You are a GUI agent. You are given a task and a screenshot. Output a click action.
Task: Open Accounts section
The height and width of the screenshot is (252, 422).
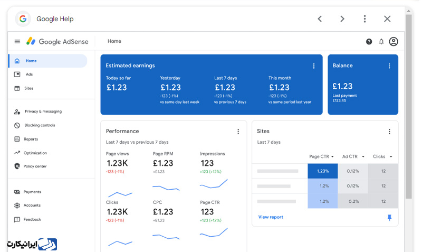click(32, 206)
